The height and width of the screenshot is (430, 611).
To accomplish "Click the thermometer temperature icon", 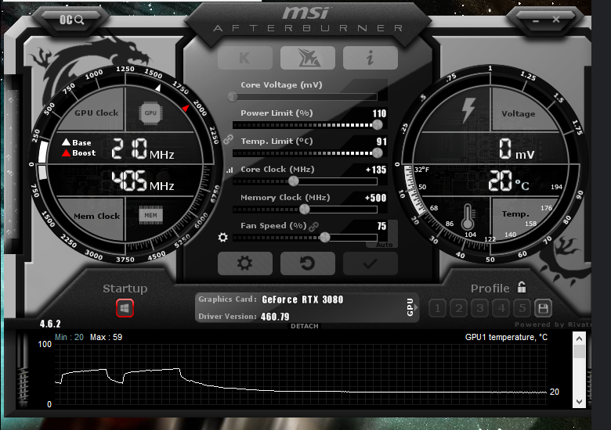I will (x=468, y=217).
